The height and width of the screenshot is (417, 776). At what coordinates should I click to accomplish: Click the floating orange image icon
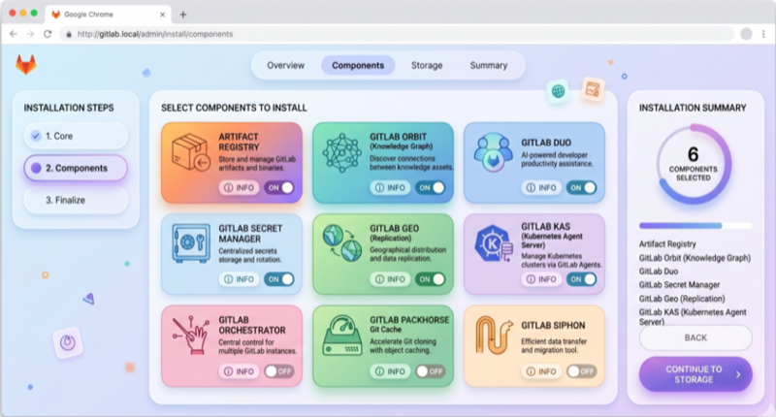pos(593,89)
